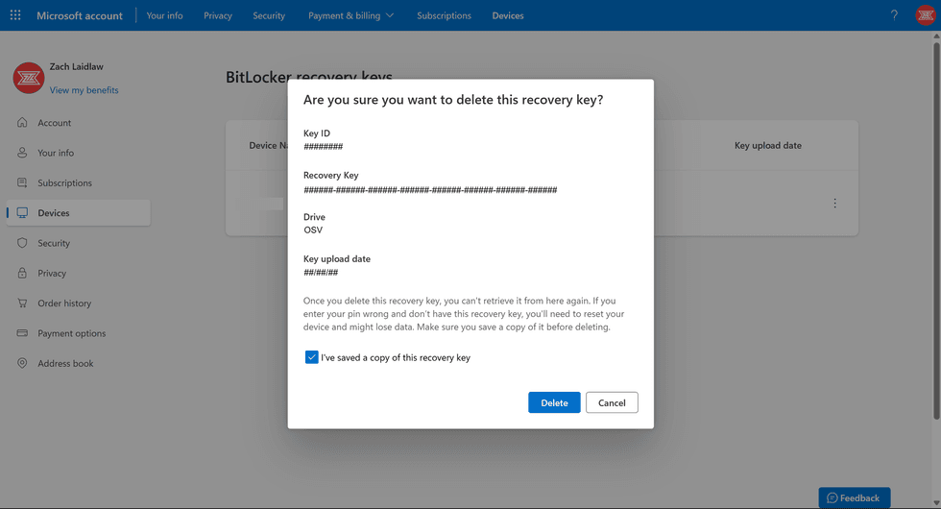The height and width of the screenshot is (509, 941).
Task: Open the profile avatar in top-right corner
Action: pyautogui.click(x=924, y=15)
